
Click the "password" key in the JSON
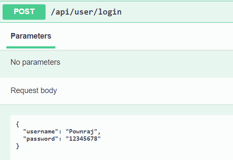pos(40,139)
